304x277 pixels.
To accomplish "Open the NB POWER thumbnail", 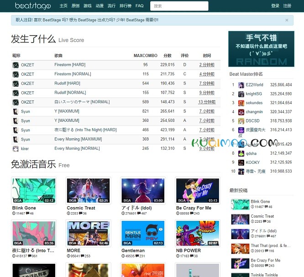I will [x=198, y=233].
